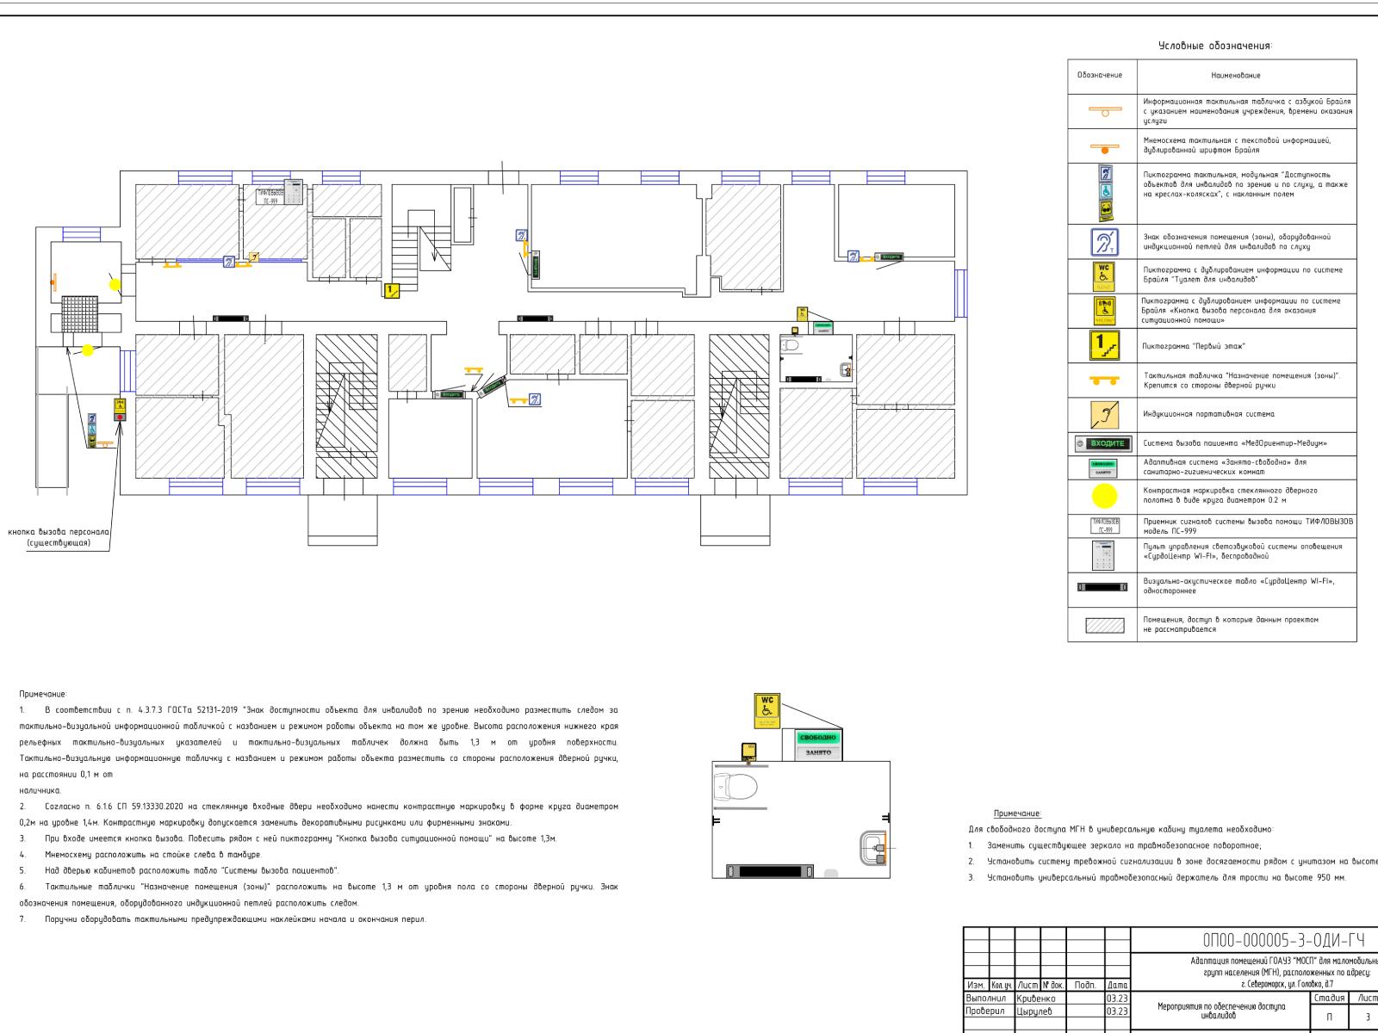The image size is (1378, 1033).
Task: Click the SurdoCenter keypad control panel in legend
Action: point(1103,555)
